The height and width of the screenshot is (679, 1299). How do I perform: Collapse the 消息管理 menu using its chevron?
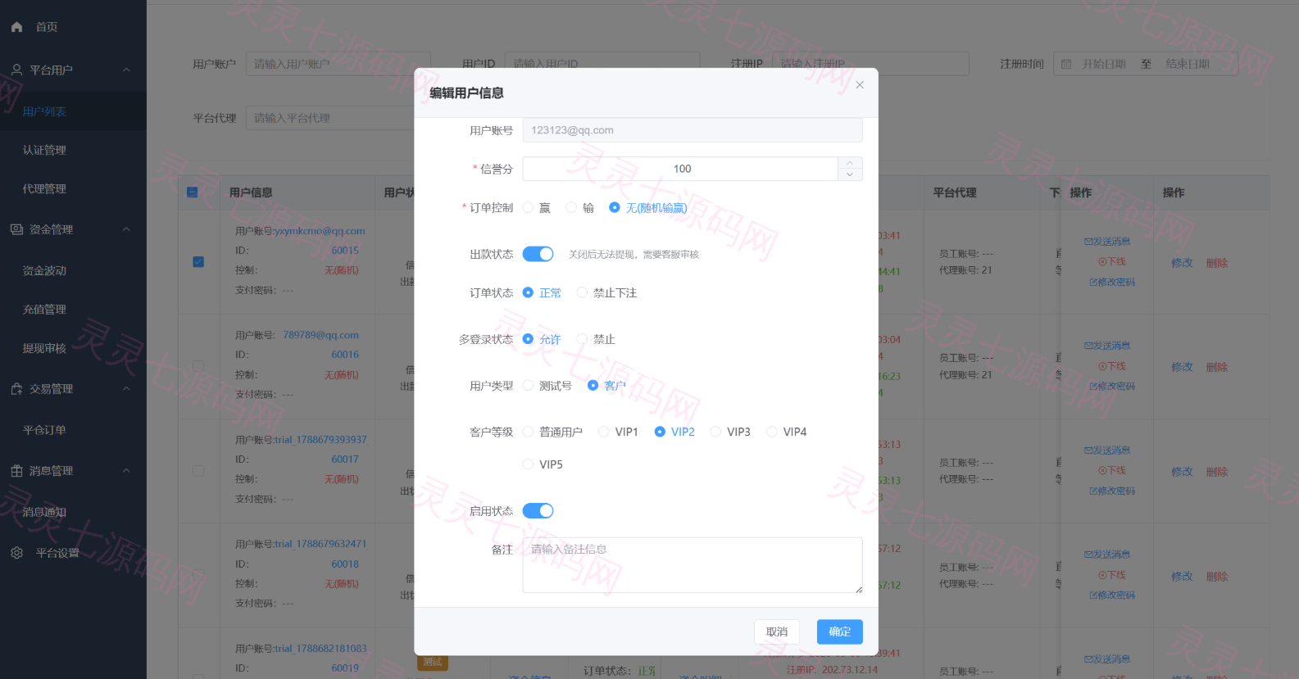[x=126, y=471]
